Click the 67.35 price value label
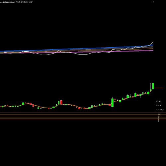The height and width of the screenshot is (166, 166). [x=158, y=101]
